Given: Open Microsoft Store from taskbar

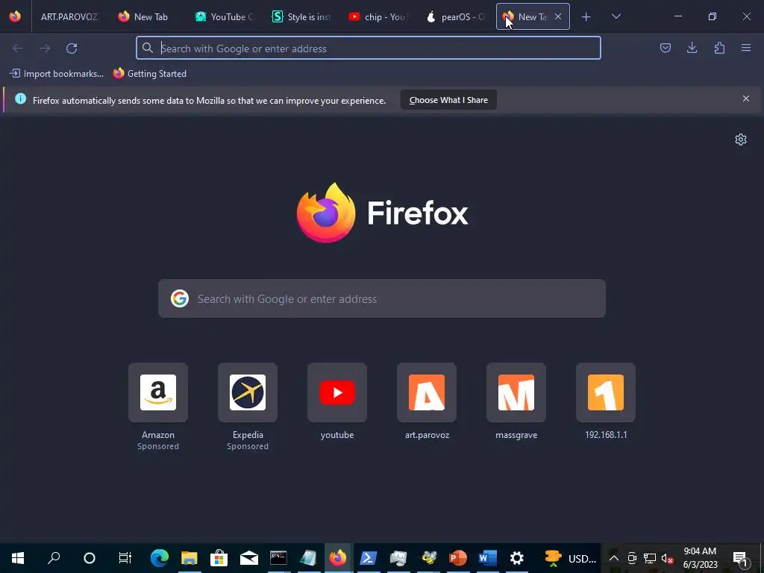Looking at the screenshot, I should point(219,558).
